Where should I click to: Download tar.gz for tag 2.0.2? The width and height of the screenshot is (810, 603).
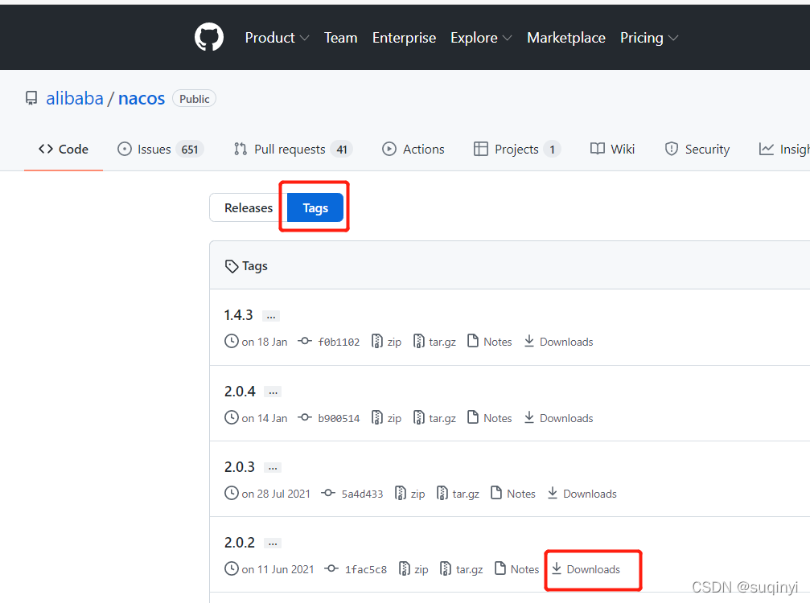[x=462, y=569]
